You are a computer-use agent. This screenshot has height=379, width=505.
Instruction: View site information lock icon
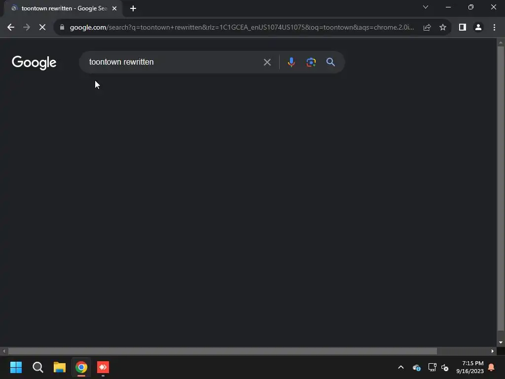(62, 28)
